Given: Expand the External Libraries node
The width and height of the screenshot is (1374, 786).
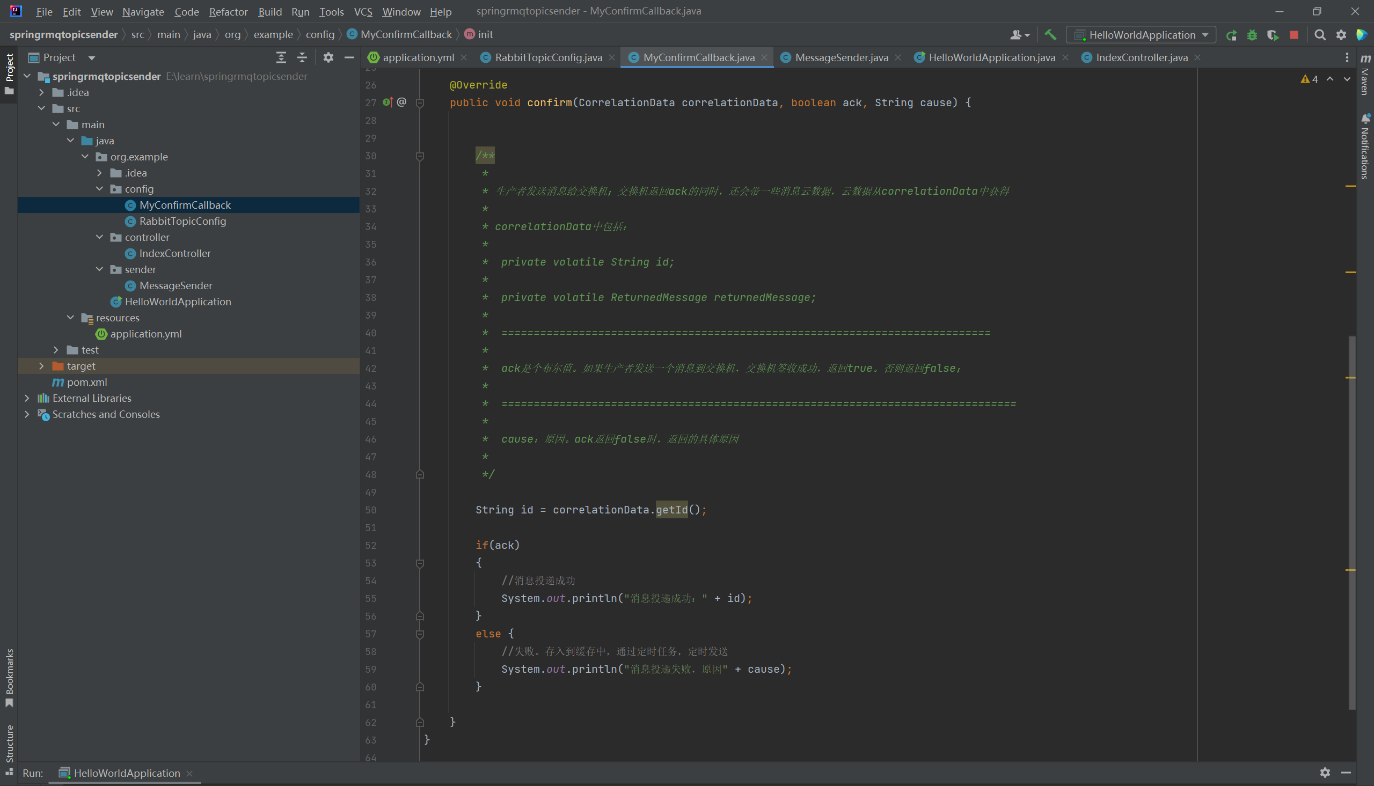Looking at the screenshot, I should pos(27,398).
